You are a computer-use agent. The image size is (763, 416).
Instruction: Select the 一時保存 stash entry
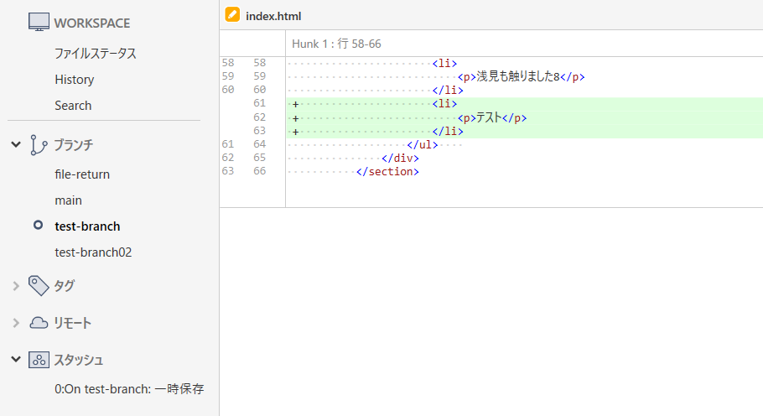[129, 389]
